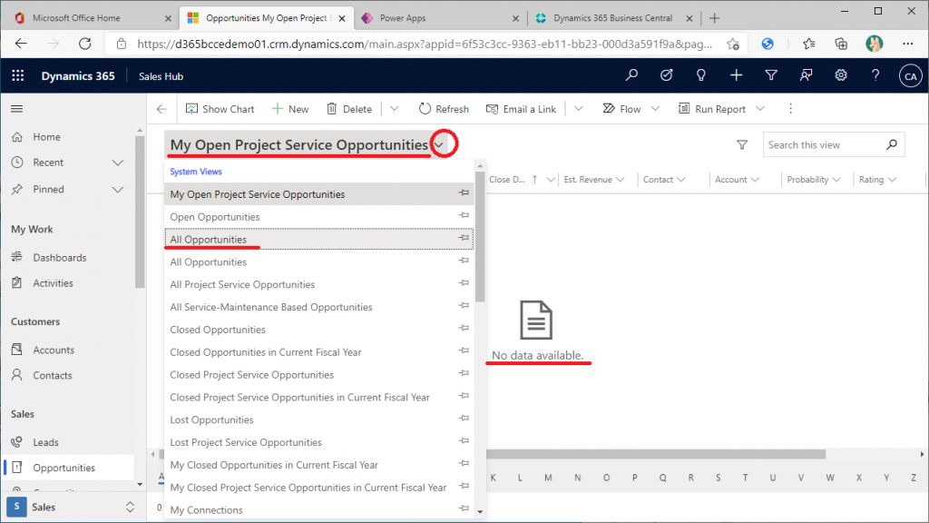Click the search magnifier in top bar
The width and height of the screenshot is (929, 523).
tap(632, 76)
